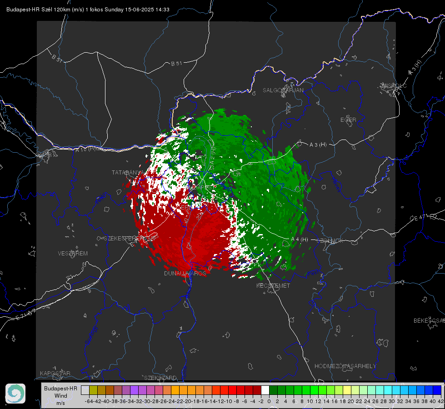
Task: Click the BUDAPEST label at radar center
Action: tap(201, 188)
